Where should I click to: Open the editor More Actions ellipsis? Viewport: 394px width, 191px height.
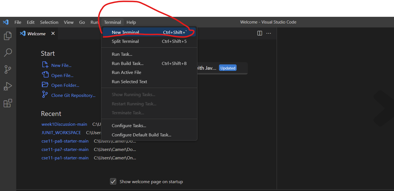pyautogui.click(x=269, y=33)
